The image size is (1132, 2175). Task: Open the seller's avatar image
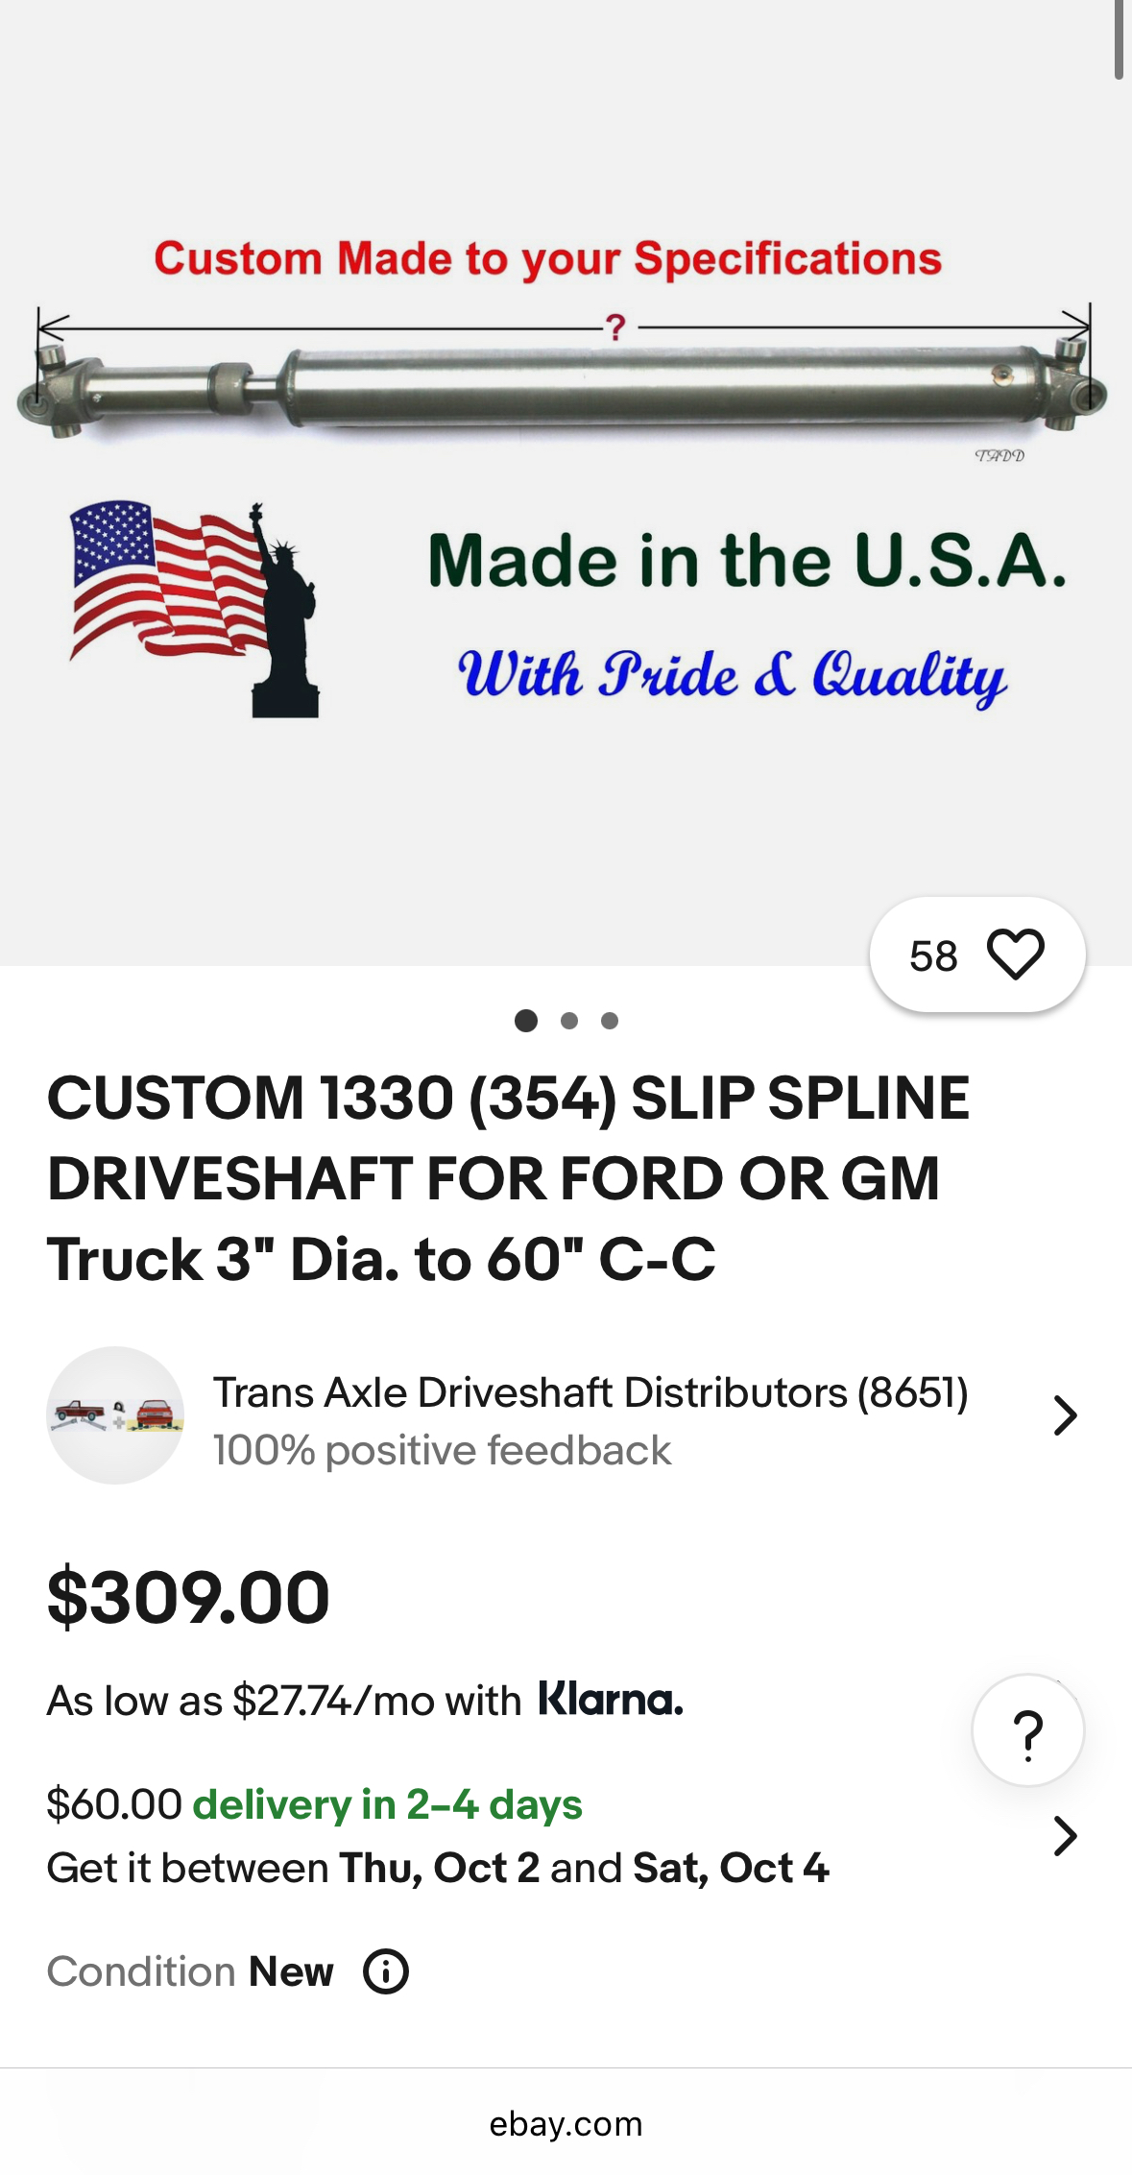point(115,1415)
